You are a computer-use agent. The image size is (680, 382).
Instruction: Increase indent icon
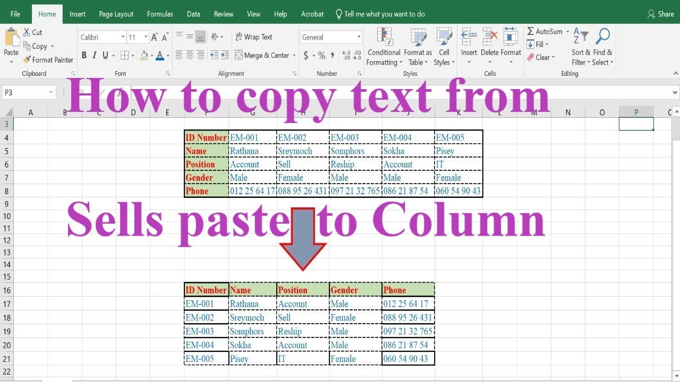click(225, 55)
